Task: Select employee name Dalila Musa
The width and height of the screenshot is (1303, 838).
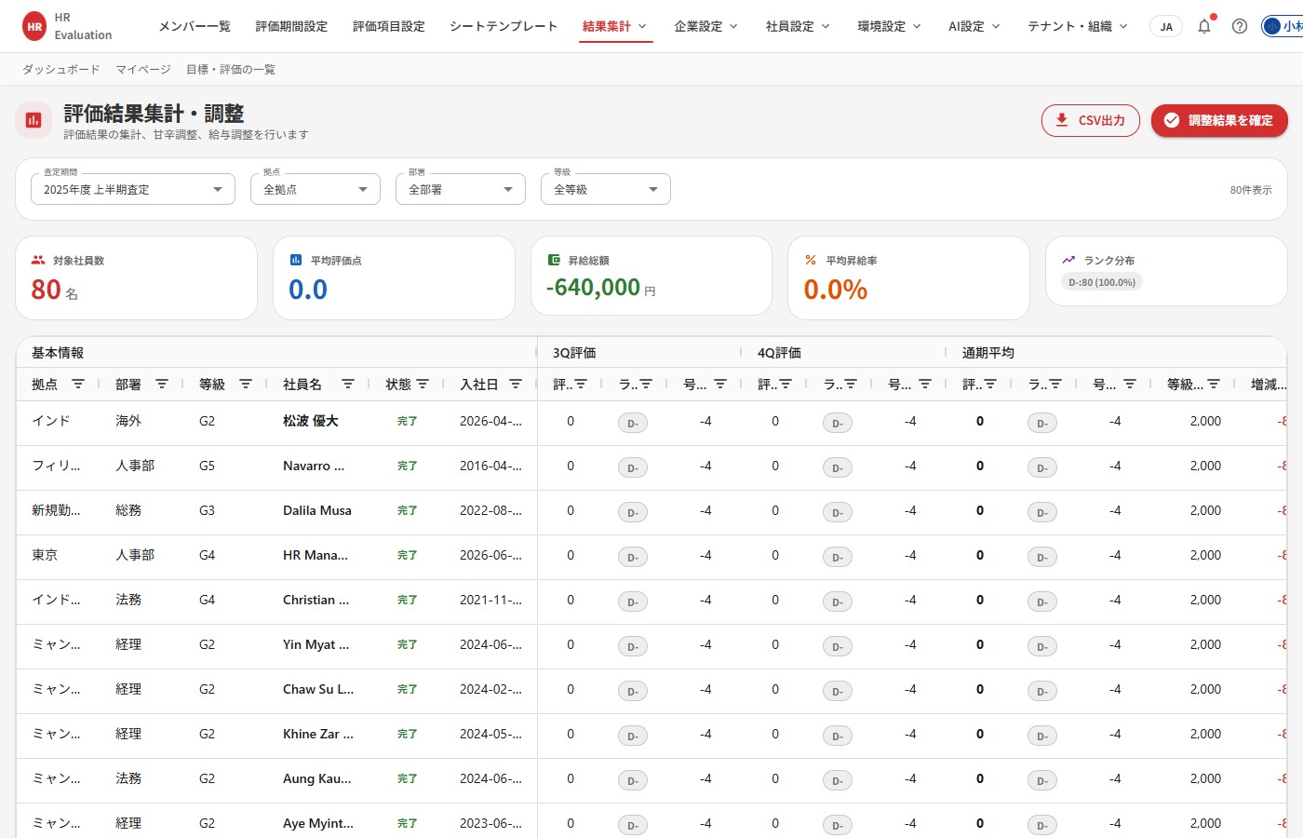Action: coord(317,510)
